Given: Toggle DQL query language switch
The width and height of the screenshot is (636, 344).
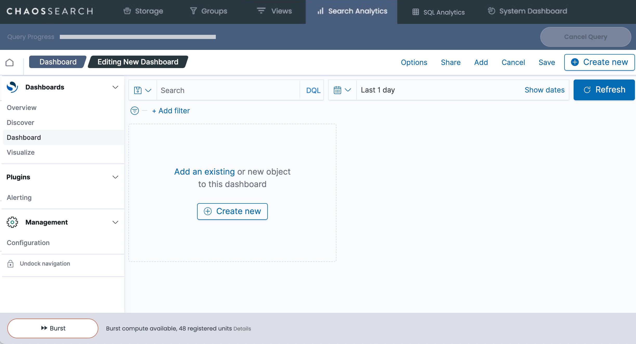Looking at the screenshot, I should point(313,90).
